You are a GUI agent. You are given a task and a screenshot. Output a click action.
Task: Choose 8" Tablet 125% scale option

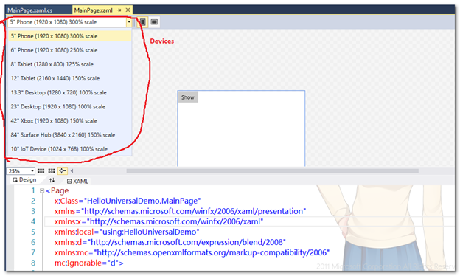pos(69,64)
